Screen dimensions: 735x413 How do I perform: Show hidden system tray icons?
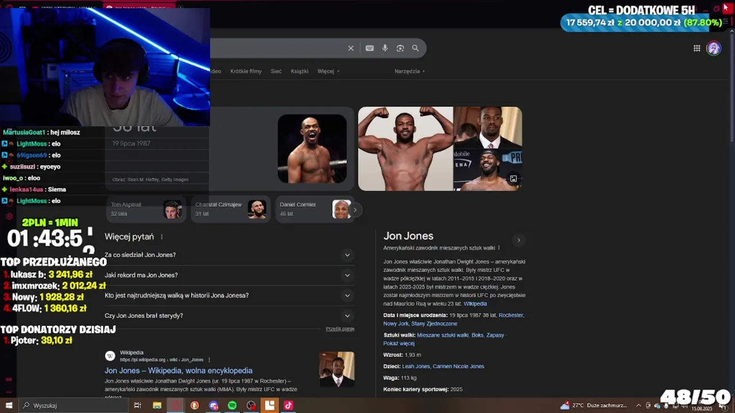(639, 406)
